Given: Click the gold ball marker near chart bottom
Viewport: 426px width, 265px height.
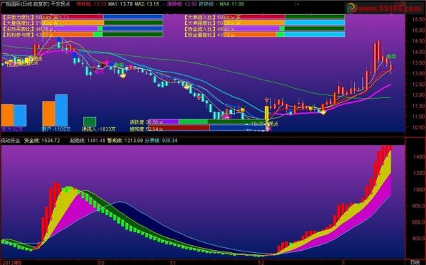Looking at the screenshot, I should pos(242,110).
